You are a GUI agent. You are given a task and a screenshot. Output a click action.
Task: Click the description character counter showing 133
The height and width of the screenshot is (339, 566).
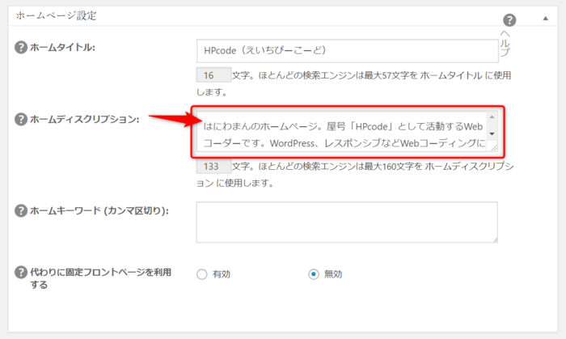point(213,167)
